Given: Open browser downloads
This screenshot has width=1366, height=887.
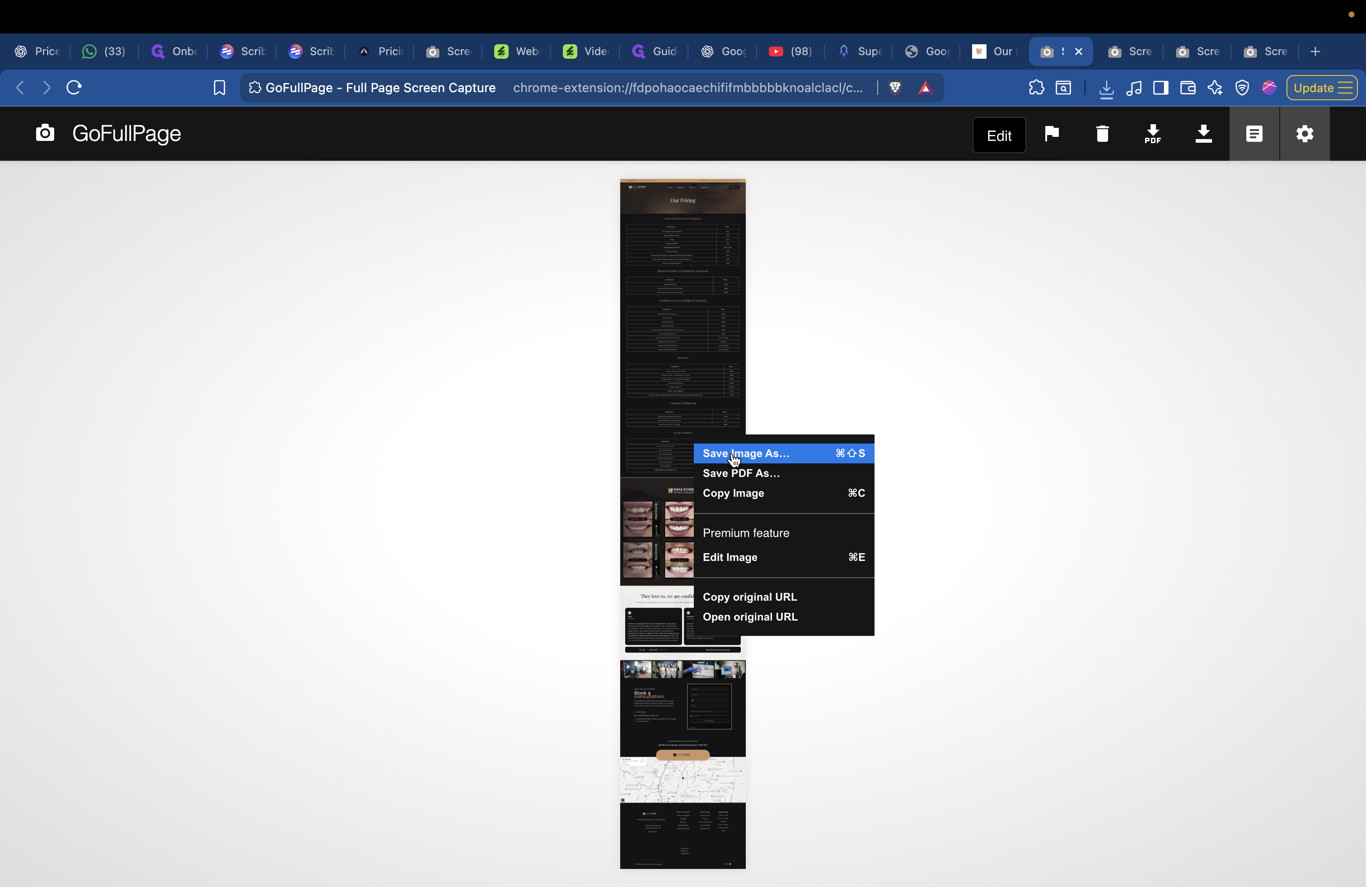Looking at the screenshot, I should (1107, 88).
